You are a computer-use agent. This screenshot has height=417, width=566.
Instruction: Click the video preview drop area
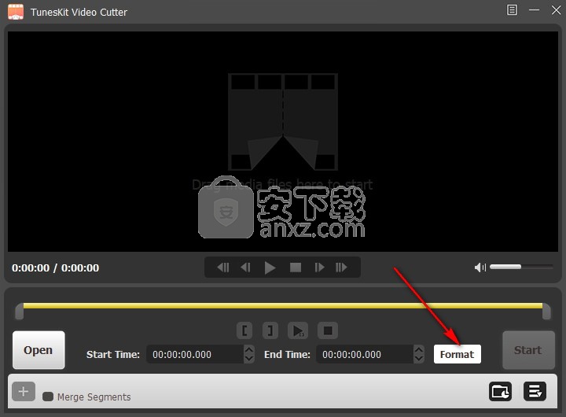283,142
